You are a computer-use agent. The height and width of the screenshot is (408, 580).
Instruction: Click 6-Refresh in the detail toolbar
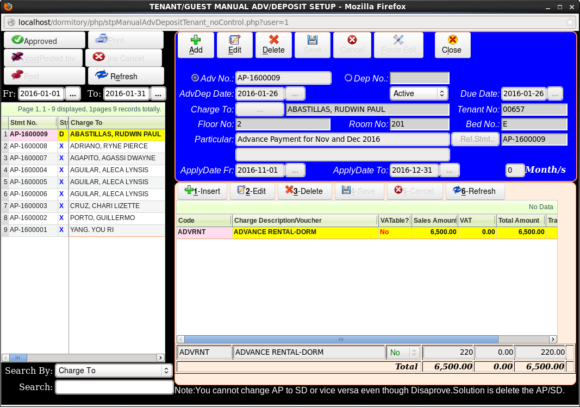pyautogui.click(x=475, y=191)
